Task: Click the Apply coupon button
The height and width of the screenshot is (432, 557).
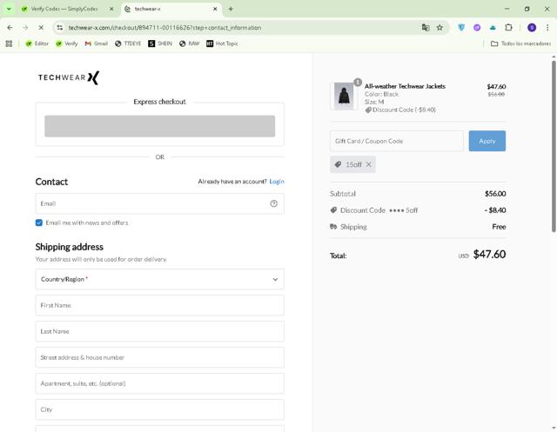Action: [x=487, y=141]
